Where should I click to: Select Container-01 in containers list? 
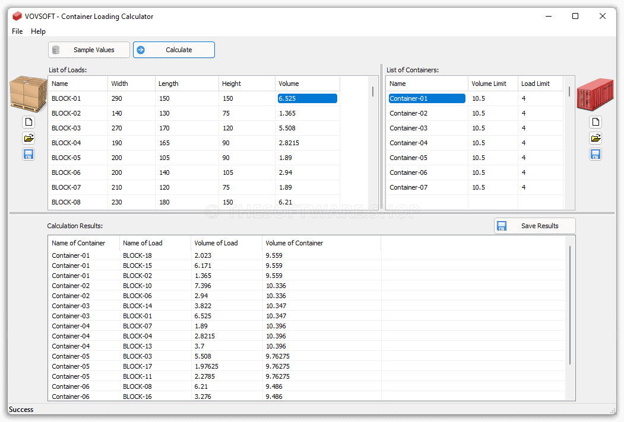pos(427,98)
